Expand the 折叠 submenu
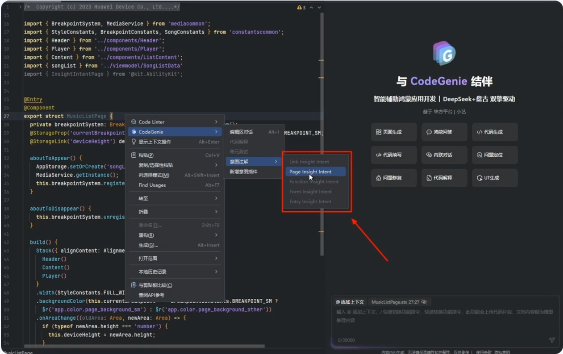 pos(175,212)
